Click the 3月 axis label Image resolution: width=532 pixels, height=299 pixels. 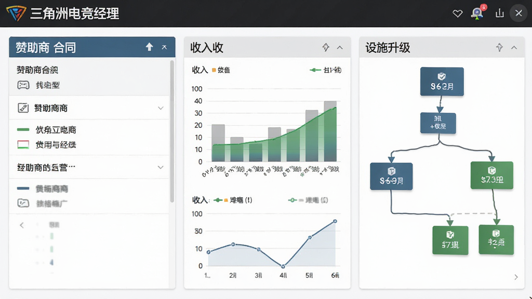pos(259,275)
